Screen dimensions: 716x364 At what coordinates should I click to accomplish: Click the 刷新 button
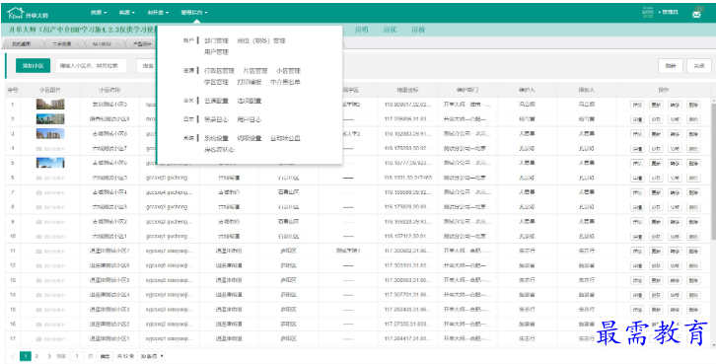pyautogui.click(x=671, y=66)
